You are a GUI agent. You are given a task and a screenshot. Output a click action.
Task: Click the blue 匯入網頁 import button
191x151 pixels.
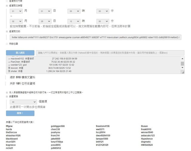(20, 53)
